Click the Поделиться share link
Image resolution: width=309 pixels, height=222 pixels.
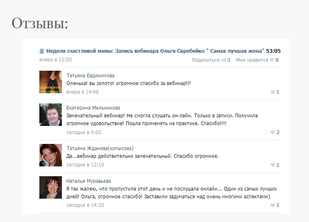(x=206, y=60)
